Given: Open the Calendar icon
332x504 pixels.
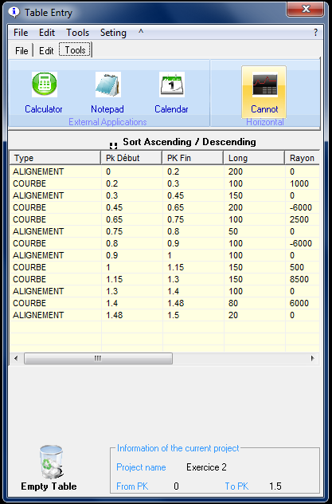Looking at the screenshot, I should pos(172,85).
